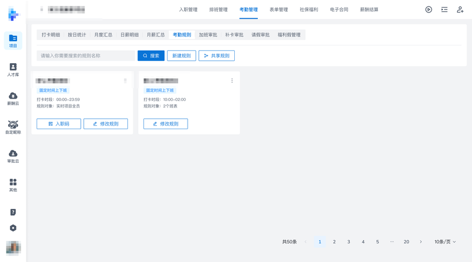Click the 入职码 button on the first card

click(x=59, y=124)
